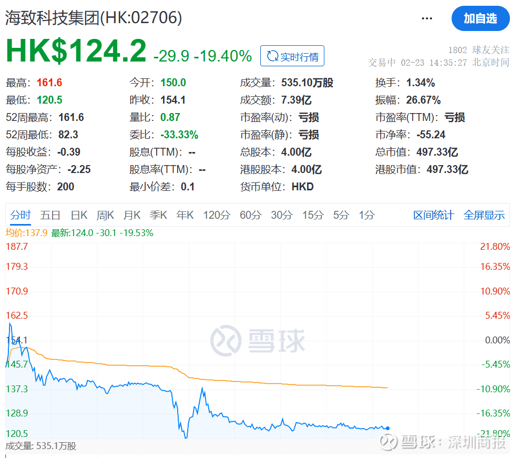
Task: Click the 加自选 add-to-watchlist button
Action: pos(481,18)
